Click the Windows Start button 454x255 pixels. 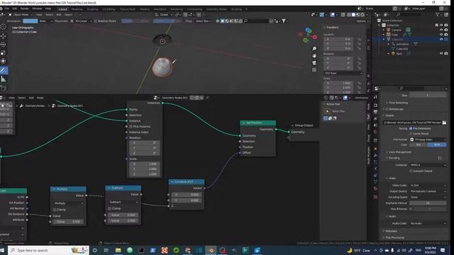click(x=3, y=250)
